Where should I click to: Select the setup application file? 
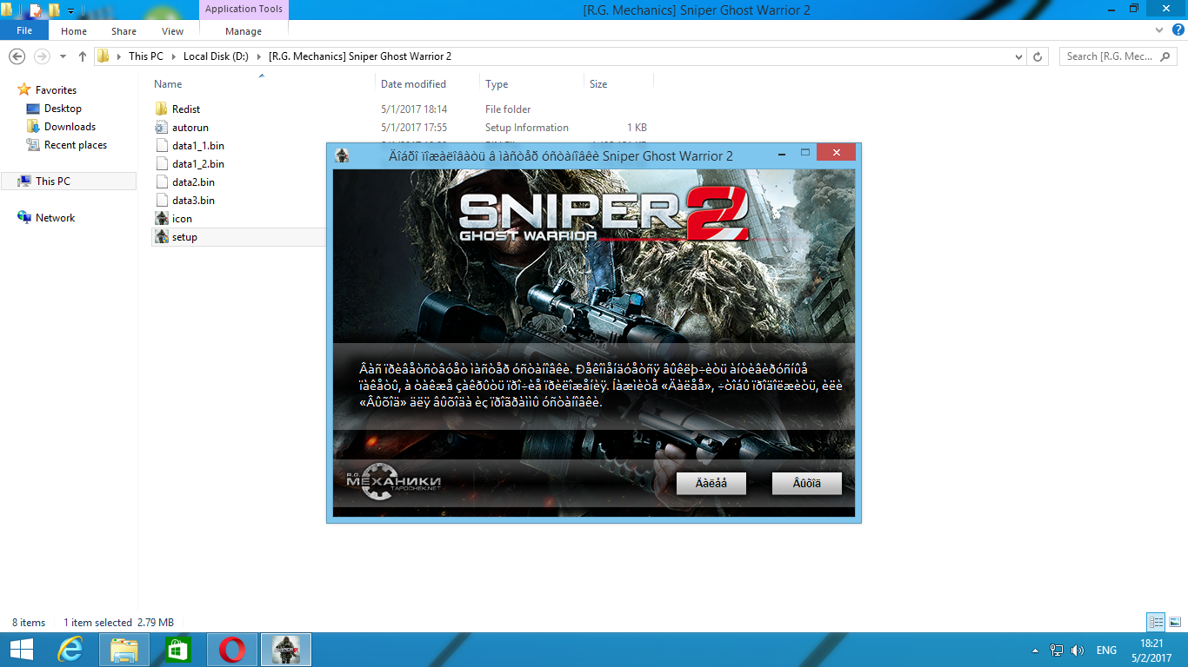(x=184, y=237)
